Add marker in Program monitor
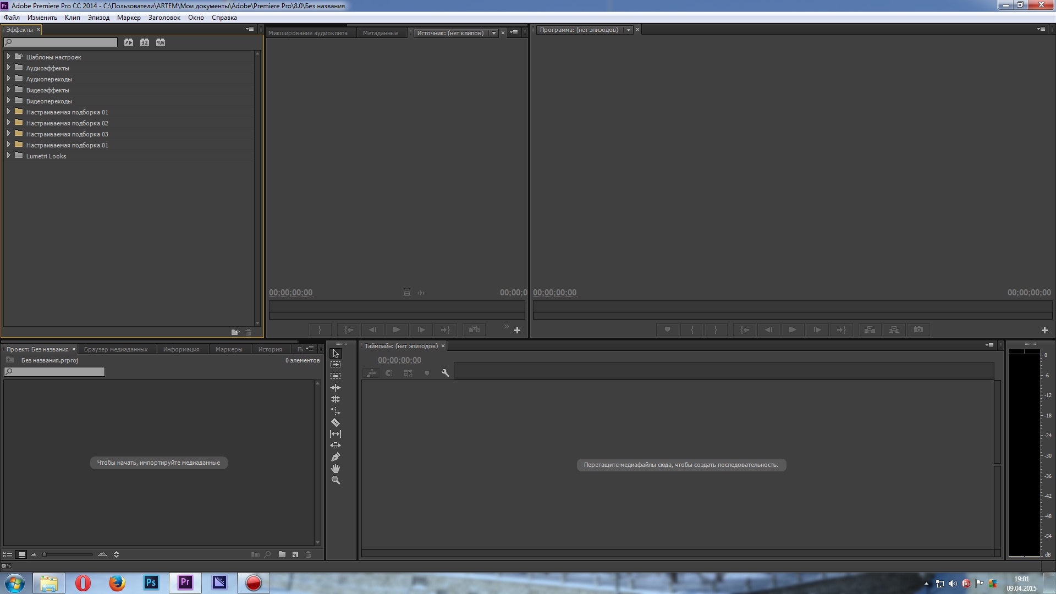 click(667, 329)
